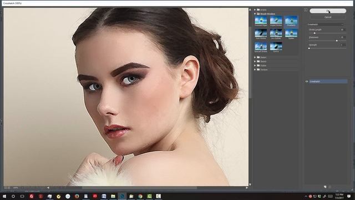Show hidden system tray icons
This screenshot has height=200, width=355.
click(x=306, y=196)
